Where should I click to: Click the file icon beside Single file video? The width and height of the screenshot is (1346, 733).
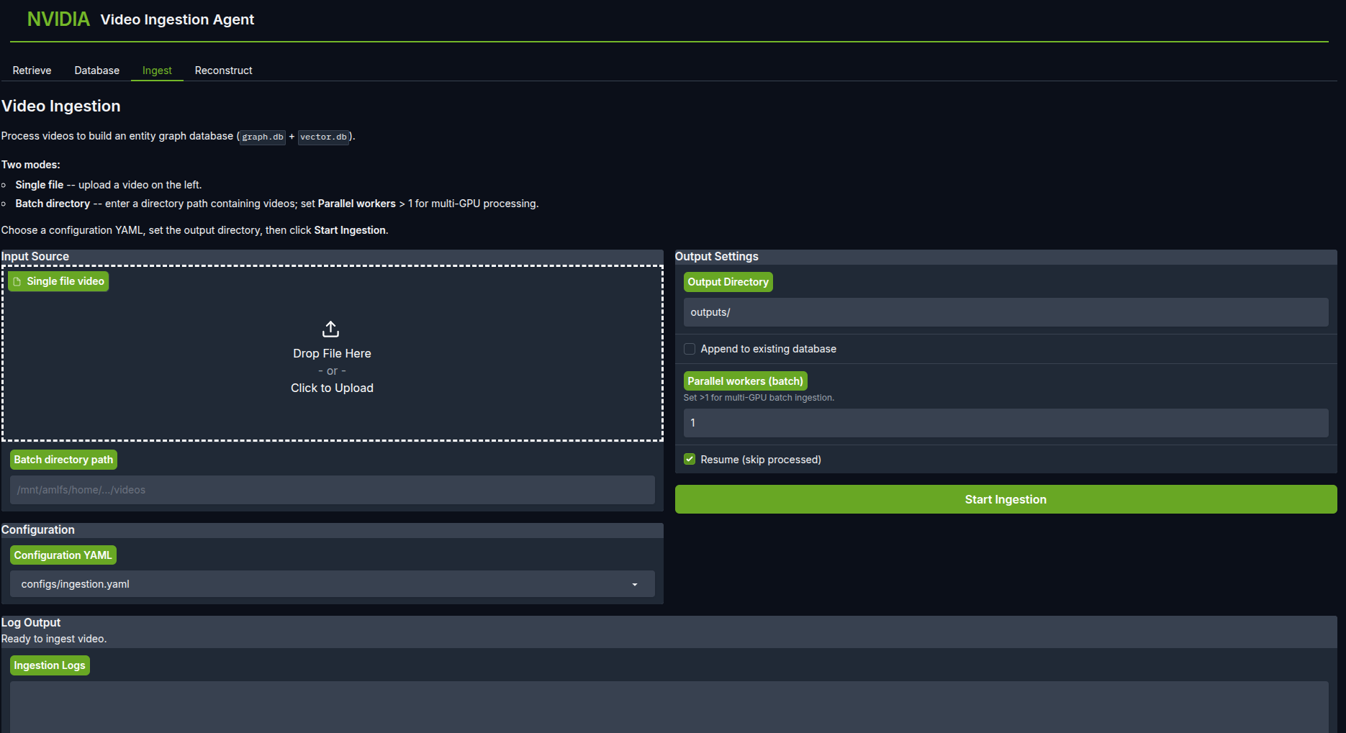[17, 281]
